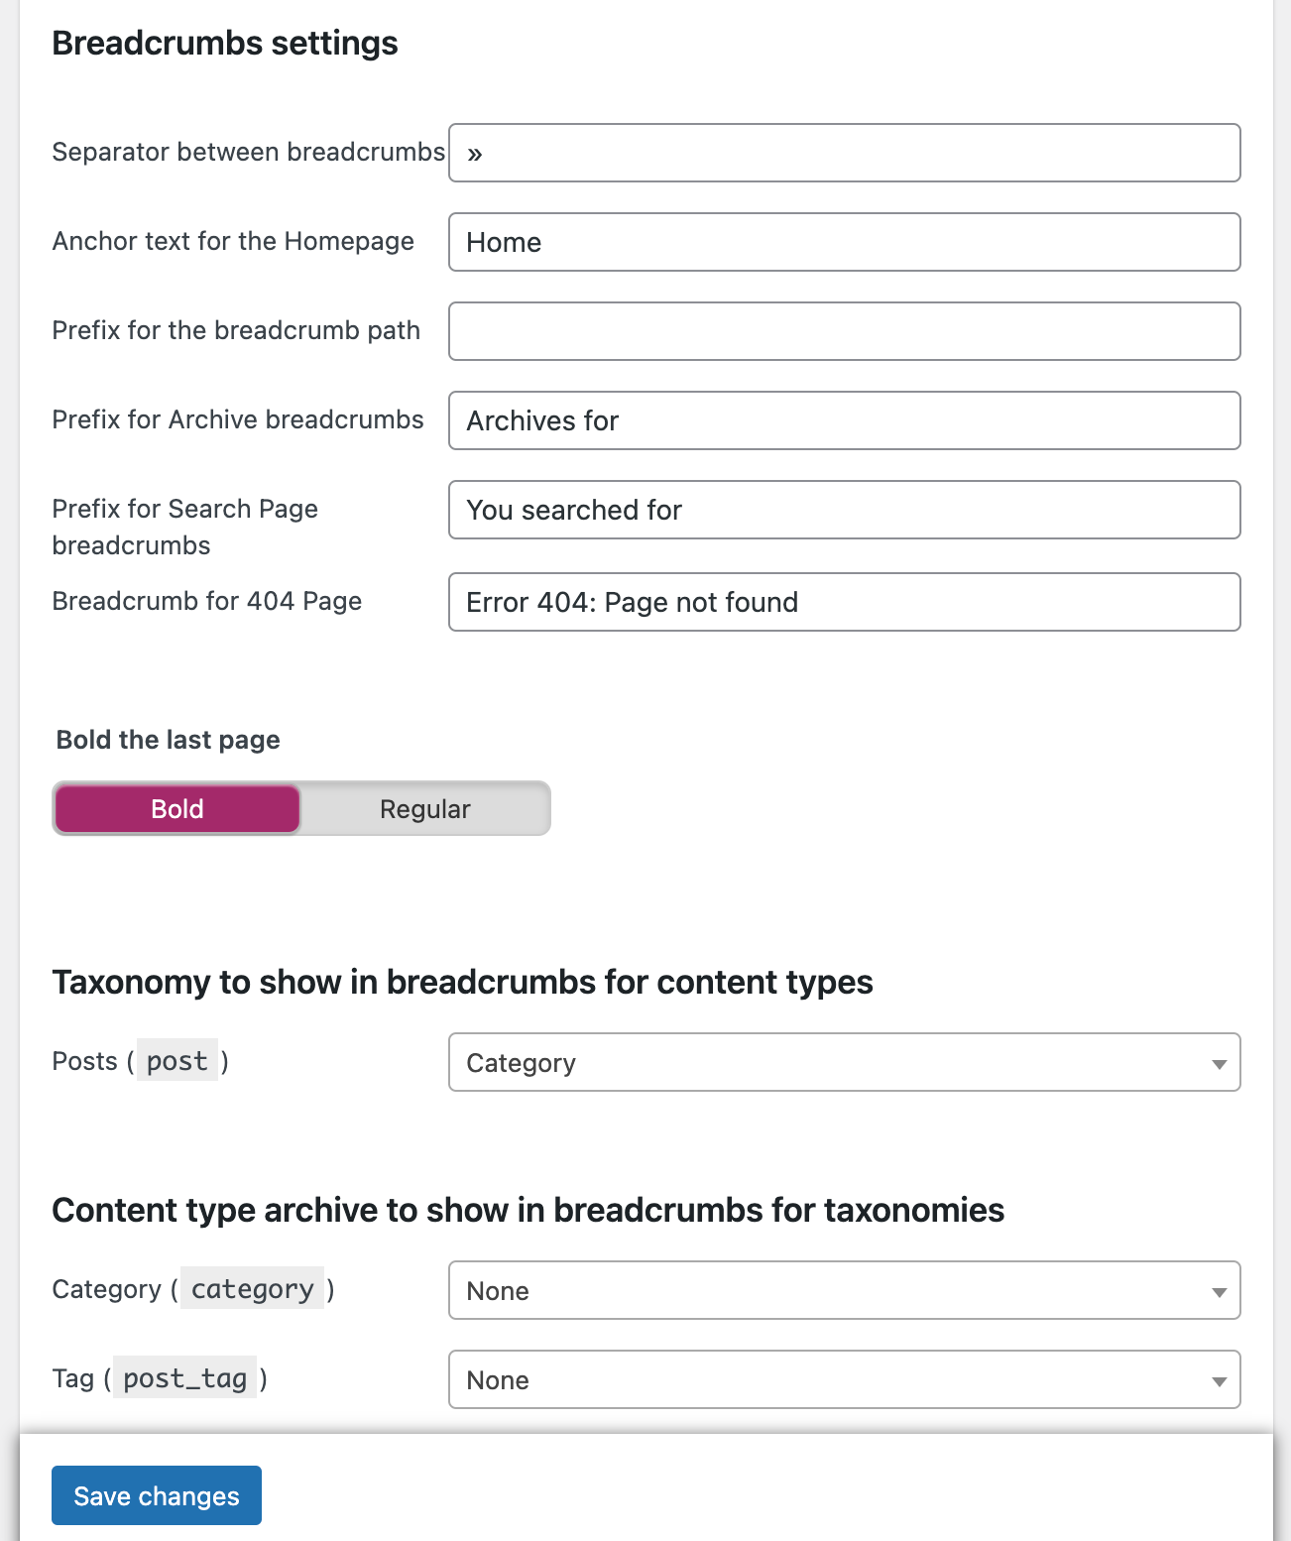The width and height of the screenshot is (1291, 1541).
Task: Select the Home anchor text field
Action: point(844,242)
